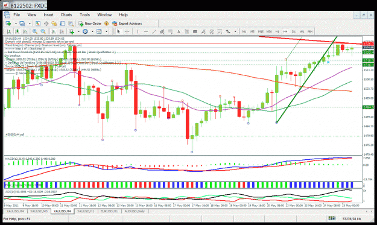Image resolution: width=377 pixels, height=225 pixels.
Task: Toggle chart shift from right border
Action: 62,31
